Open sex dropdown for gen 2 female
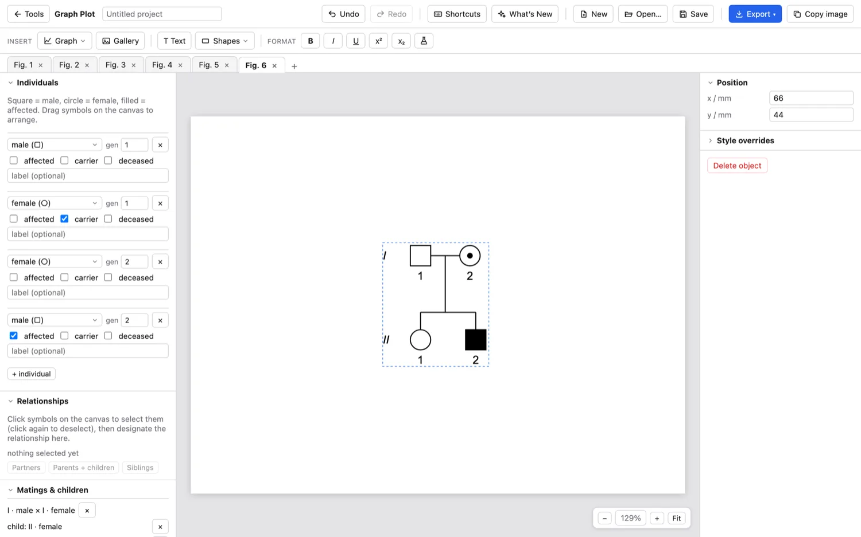This screenshot has width=861, height=537. coord(55,262)
